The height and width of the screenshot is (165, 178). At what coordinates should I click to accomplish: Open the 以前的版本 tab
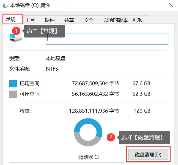coord(116,20)
